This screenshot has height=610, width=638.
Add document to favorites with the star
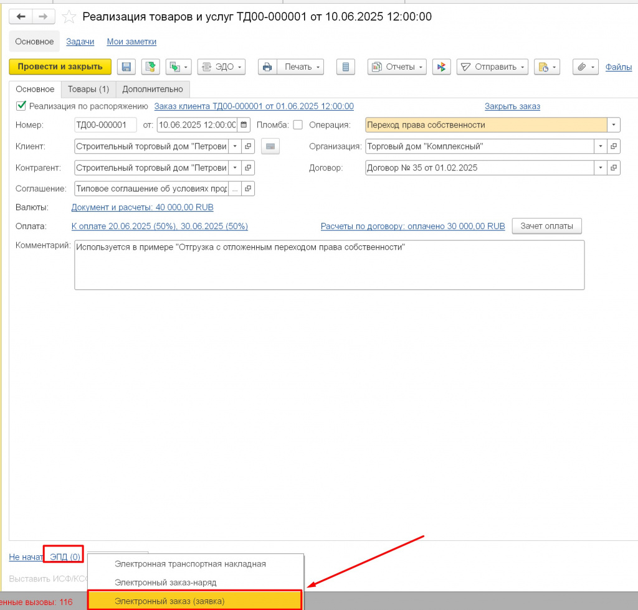(x=69, y=17)
